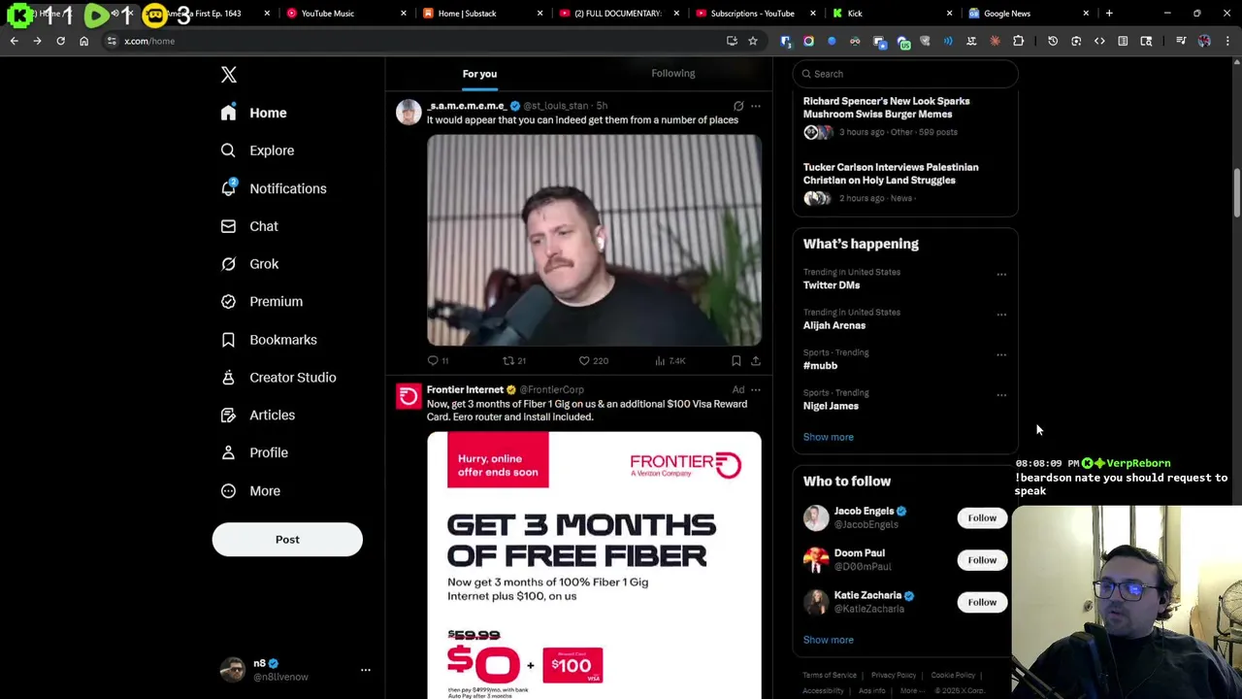1242x699 pixels.
Task: Click the Bookmarks sidebar icon
Action: point(228,340)
